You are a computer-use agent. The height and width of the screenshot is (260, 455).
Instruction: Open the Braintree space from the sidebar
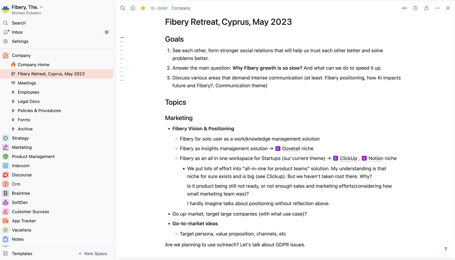click(21, 193)
